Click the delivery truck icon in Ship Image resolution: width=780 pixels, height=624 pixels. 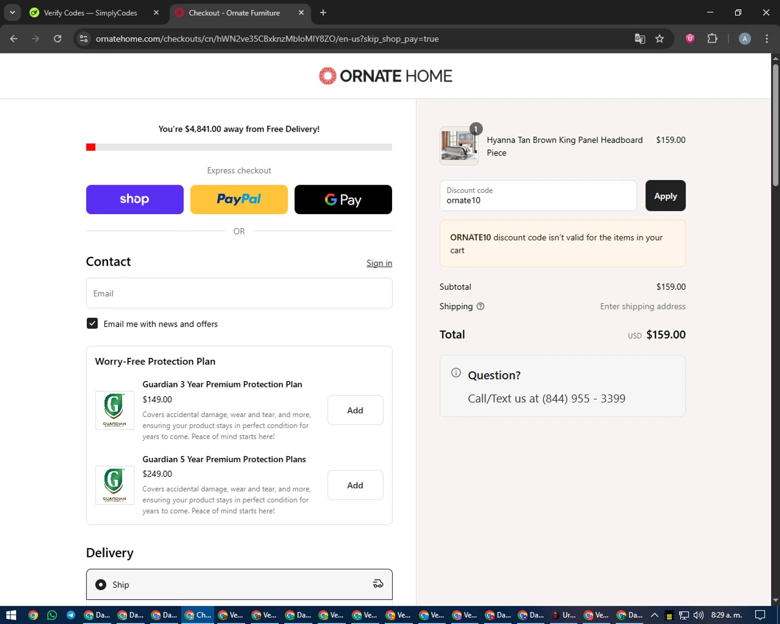pyautogui.click(x=378, y=584)
